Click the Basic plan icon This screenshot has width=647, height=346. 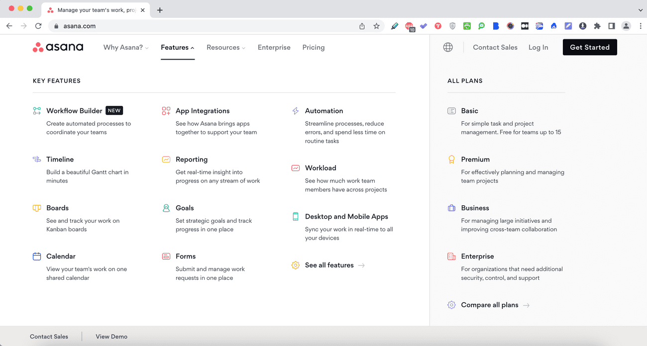tap(451, 111)
